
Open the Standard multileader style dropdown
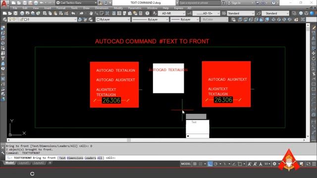(x=287, y=13)
